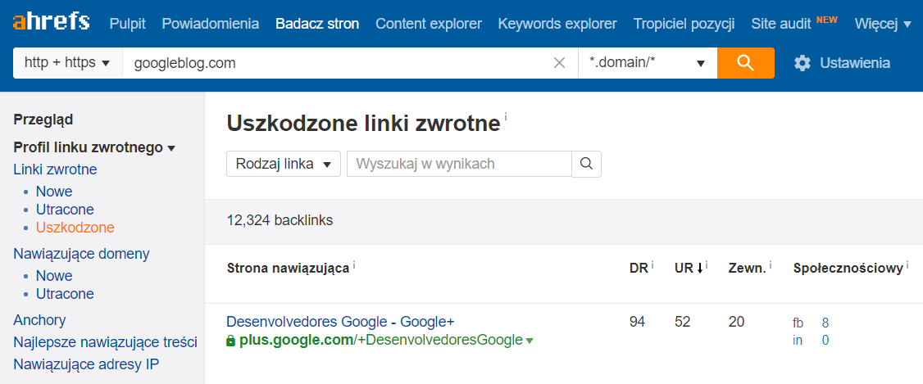Click green padlock before plus.google.com
923x384 pixels.
pyautogui.click(x=231, y=340)
